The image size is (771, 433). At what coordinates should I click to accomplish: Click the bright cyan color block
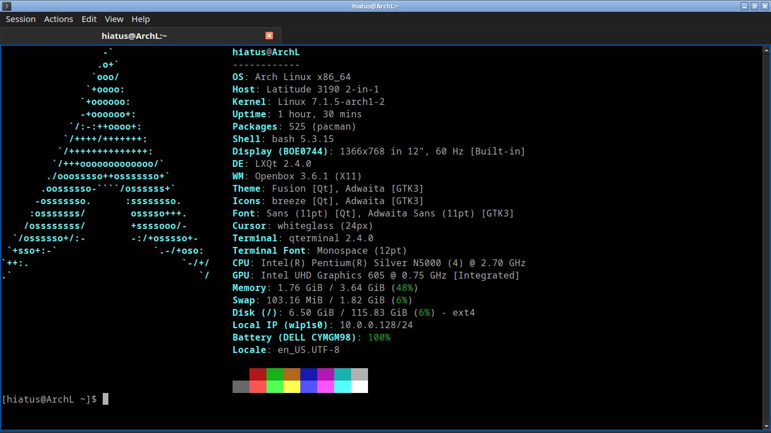343,387
